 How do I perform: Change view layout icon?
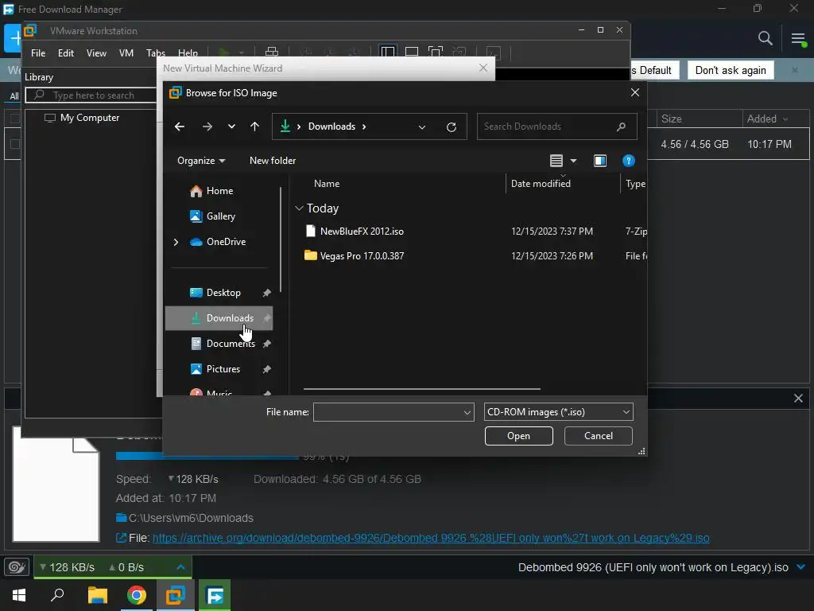tap(556, 161)
